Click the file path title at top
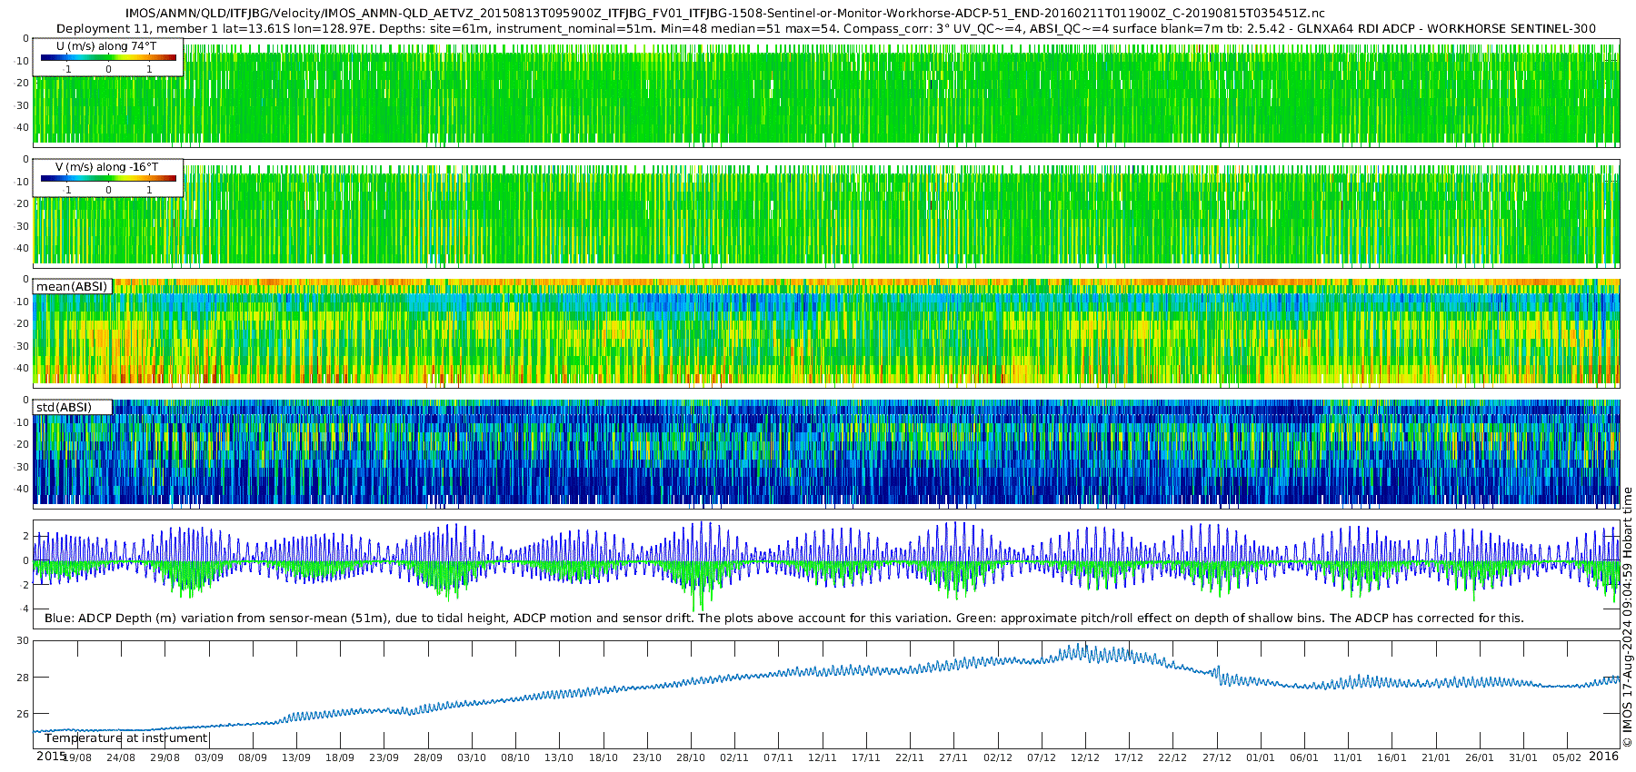This screenshot has height=772, width=1636. (724, 14)
